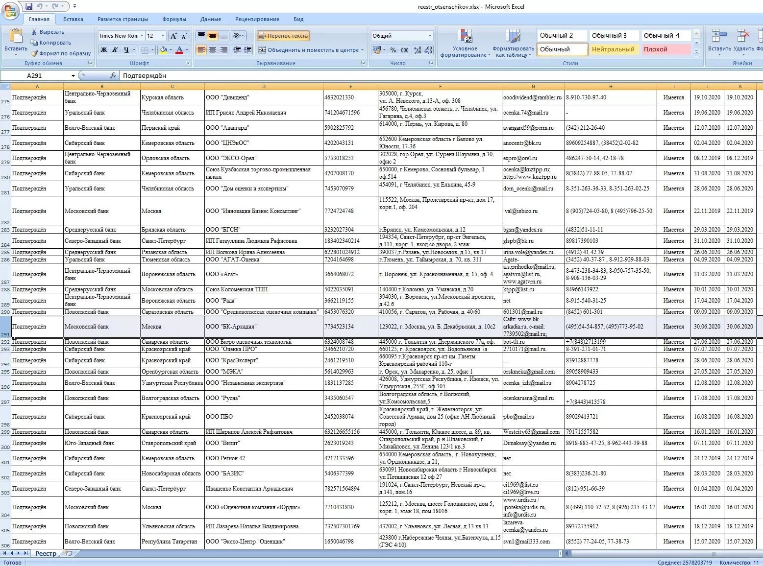
Task: Apply the Плохой cell style
Action: pos(665,49)
